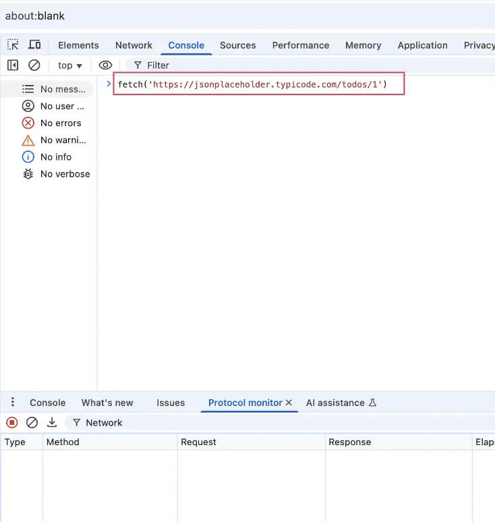Open the Sources tab
495x522 pixels.
click(237, 45)
